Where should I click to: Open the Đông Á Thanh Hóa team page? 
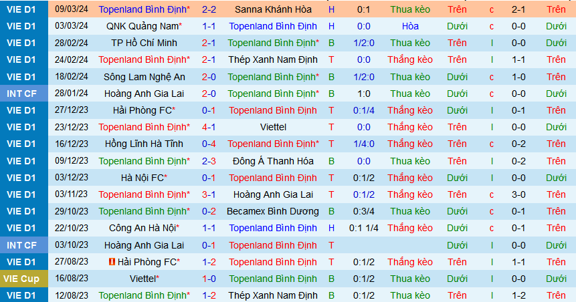(x=273, y=161)
